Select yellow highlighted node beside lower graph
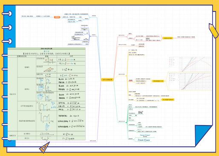This screenshot has height=156, width=219. [x=158, y=81]
